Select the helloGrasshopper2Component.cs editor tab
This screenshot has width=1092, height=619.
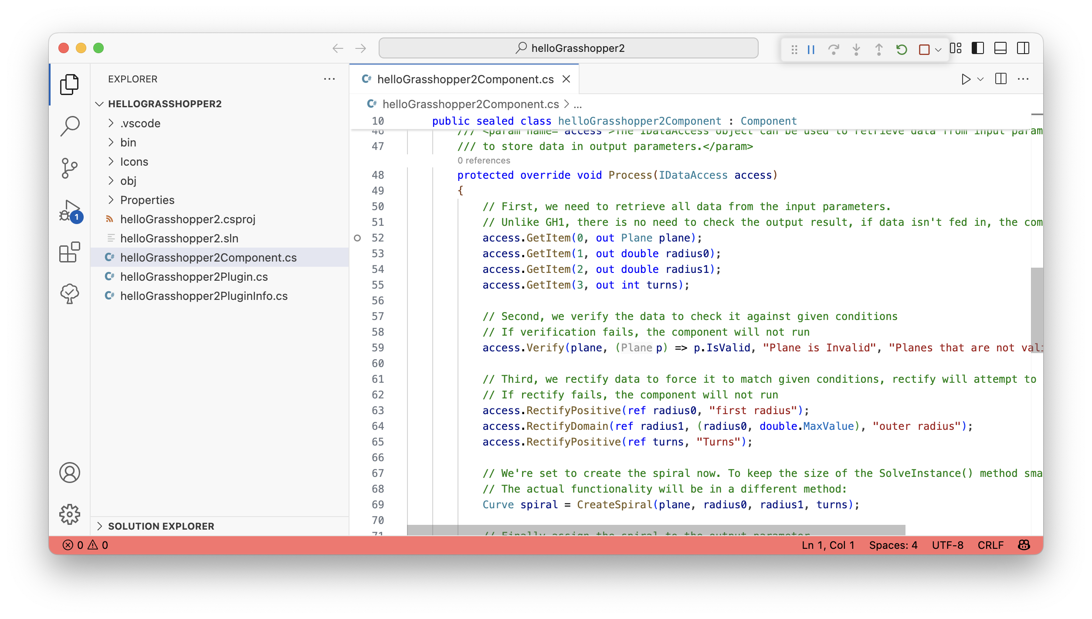coord(464,79)
